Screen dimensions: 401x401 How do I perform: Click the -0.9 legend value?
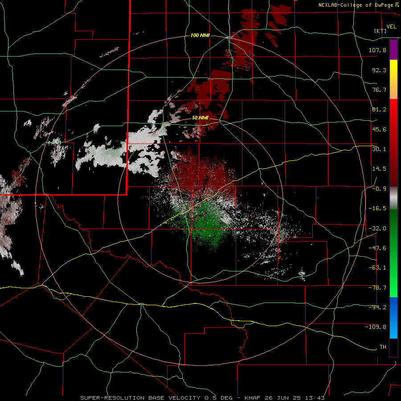(x=379, y=189)
